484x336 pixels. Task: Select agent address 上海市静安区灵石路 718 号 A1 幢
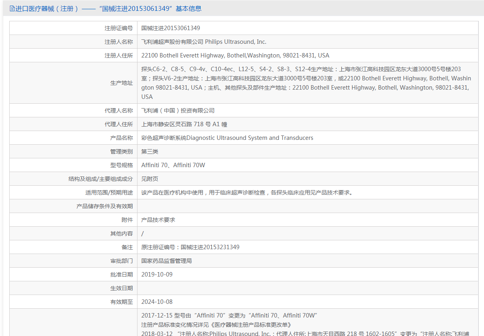click(x=184, y=124)
